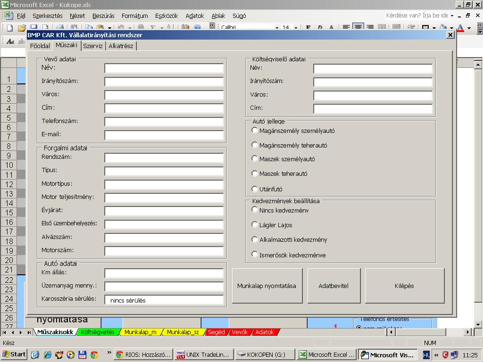Click the Munkalap nyomtatása button

(267, 286)
